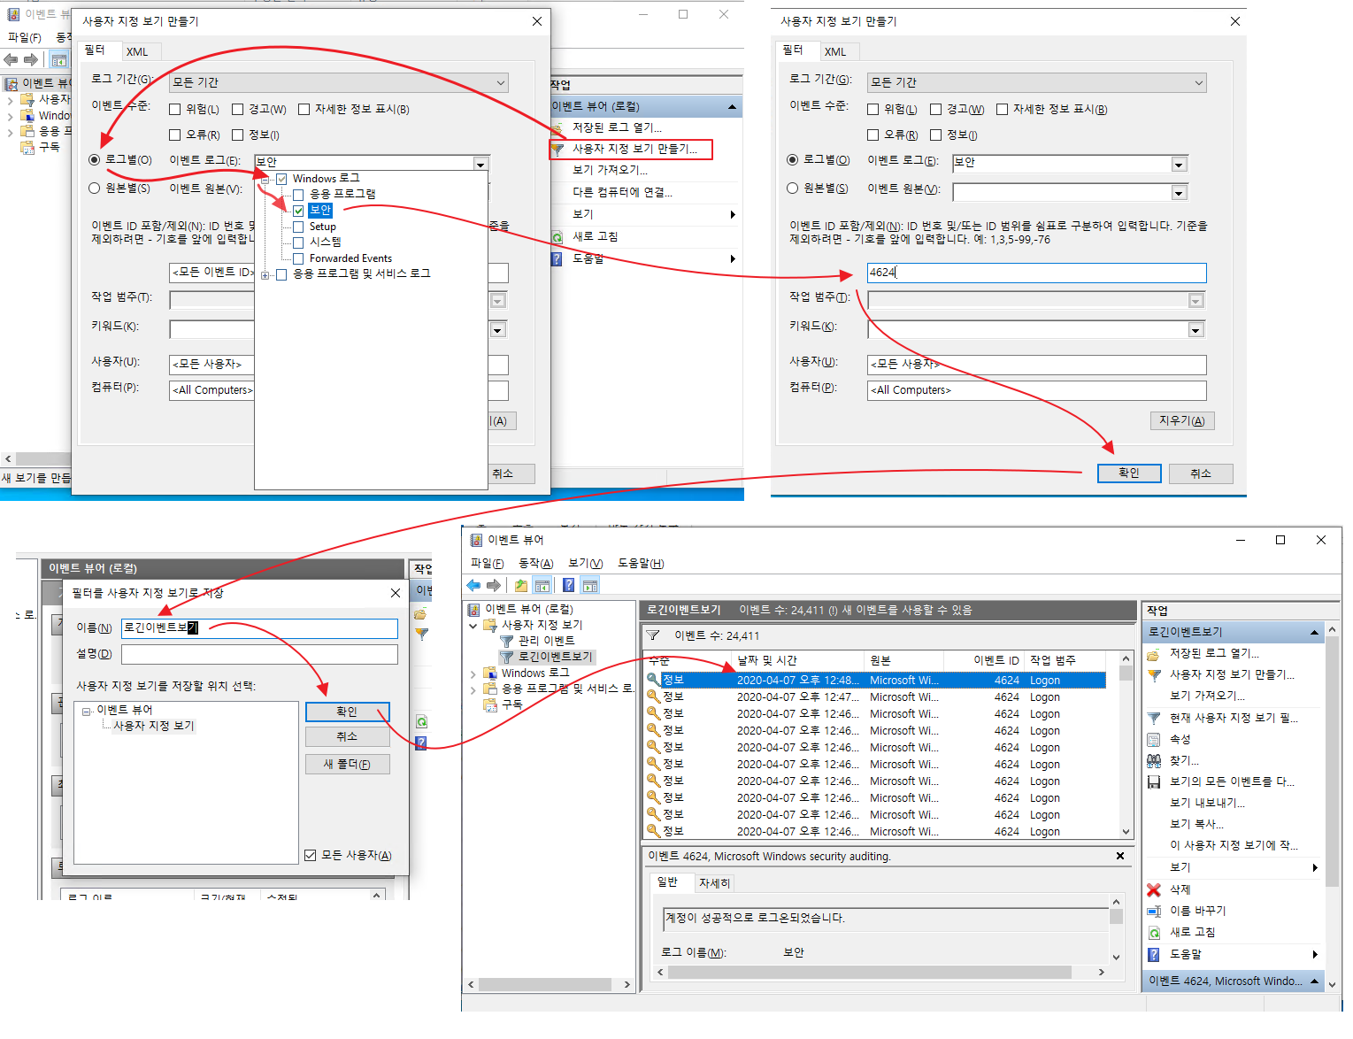Toggle the console tree show/hide toolbar icon
This screenshot has width=1353, height=1039.
tap(542, 585)
